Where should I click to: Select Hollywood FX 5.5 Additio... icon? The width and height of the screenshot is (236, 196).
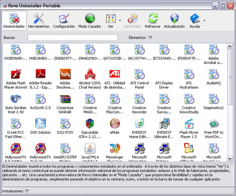pos(16,148)
